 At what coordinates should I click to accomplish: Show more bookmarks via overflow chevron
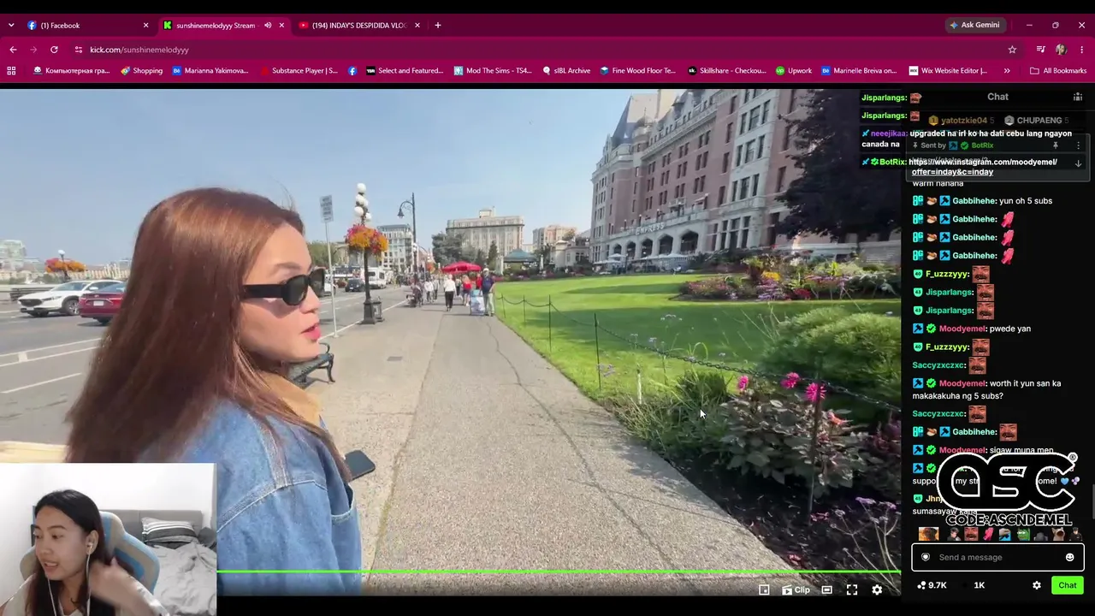[x=1007, y=70]
